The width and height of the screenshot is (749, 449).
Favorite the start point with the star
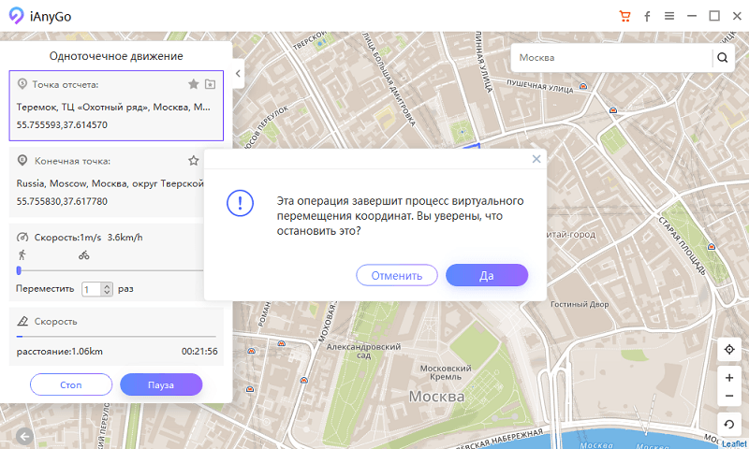[x=193, y=84]
